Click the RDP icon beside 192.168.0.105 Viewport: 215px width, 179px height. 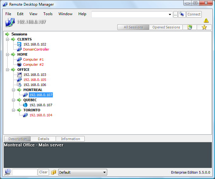pyautogui.click(x=19, y=80)
